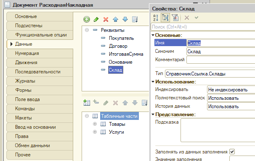Select the Покупатель attribute
Screen dimensions: 255x161
(x=121, y=38)
